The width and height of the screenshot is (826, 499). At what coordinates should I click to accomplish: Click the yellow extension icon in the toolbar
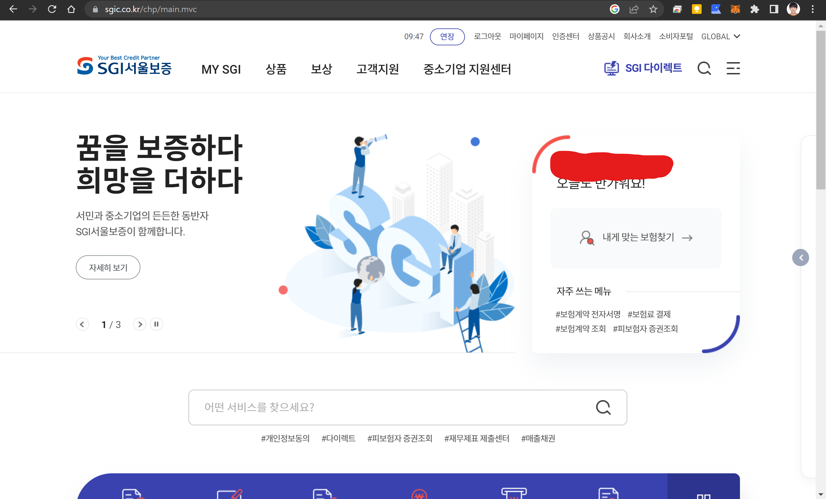pos(696,9)
